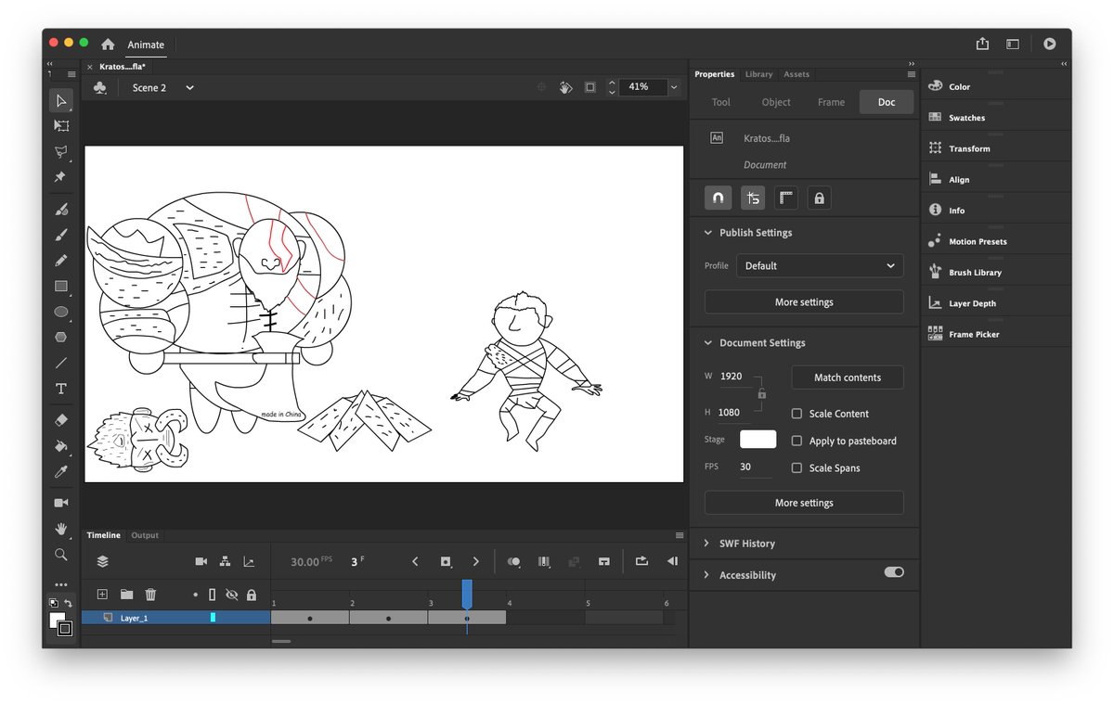This screenshot has height=704, width=1114.
Task: Switch to the Library tab
Action: 758,74
